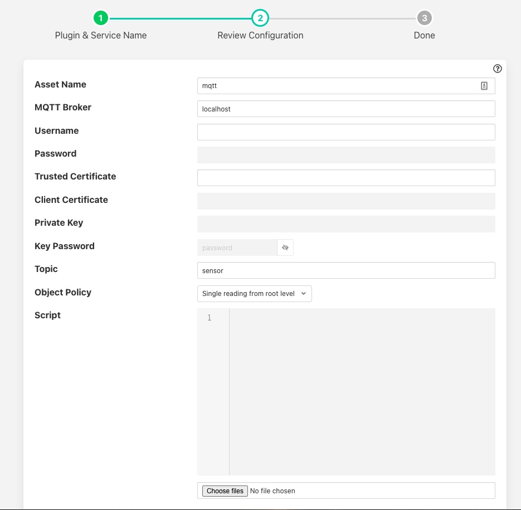Click the Done step label
The image size is (521, 510).
pos(424,35)
